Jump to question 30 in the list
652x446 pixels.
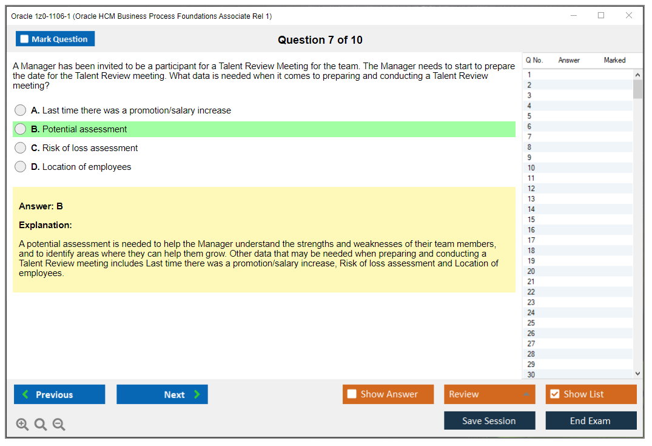point(570,374)
